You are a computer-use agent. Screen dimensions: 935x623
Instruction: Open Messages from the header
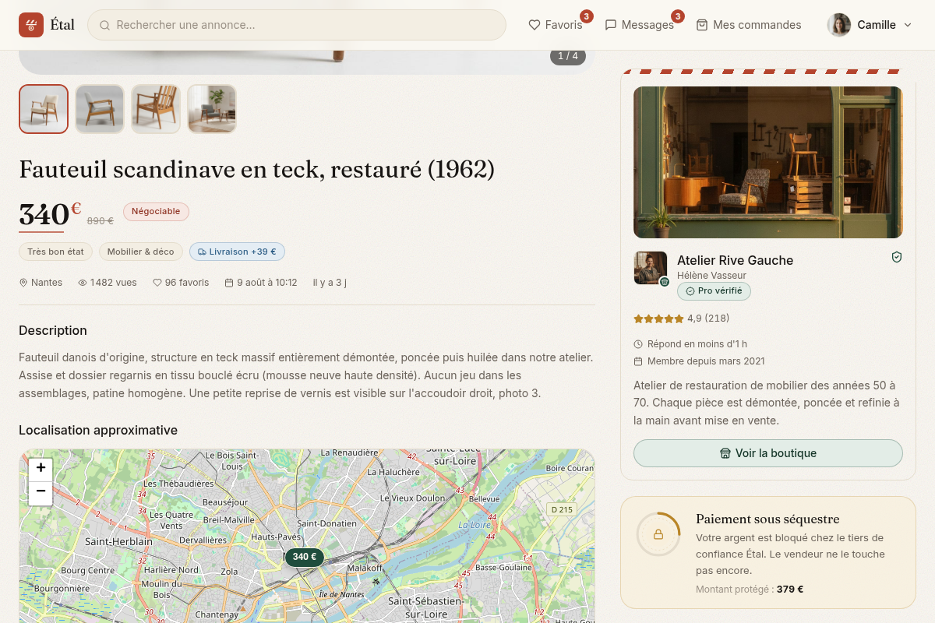pyautogui.click(x=639, y=25)
